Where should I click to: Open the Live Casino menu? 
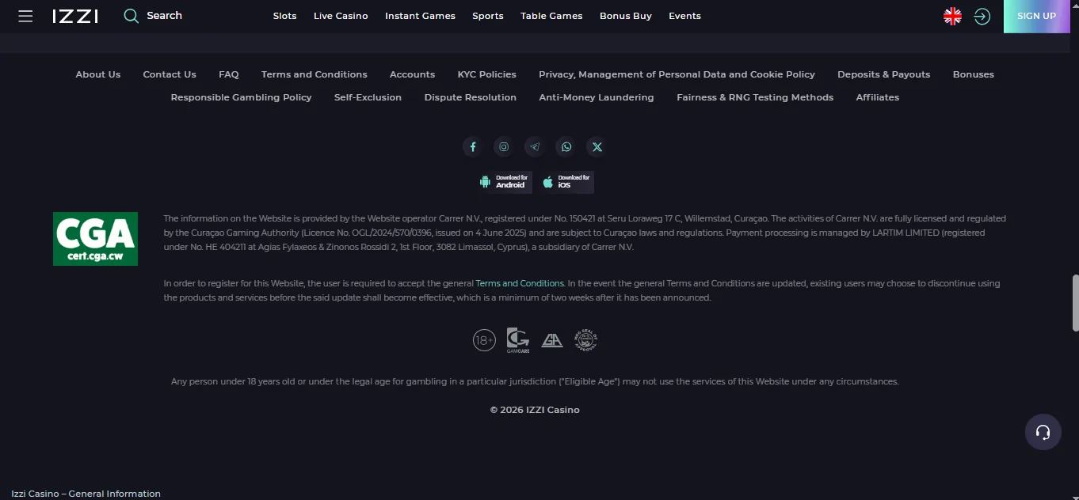coord(341,16)
